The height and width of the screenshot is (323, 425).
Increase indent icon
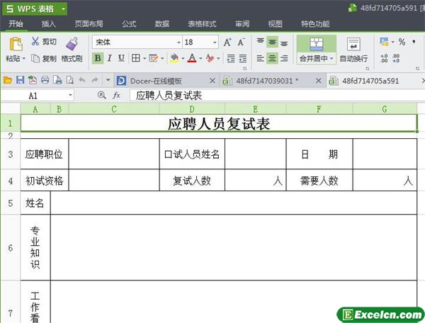(x=242, y=58)
